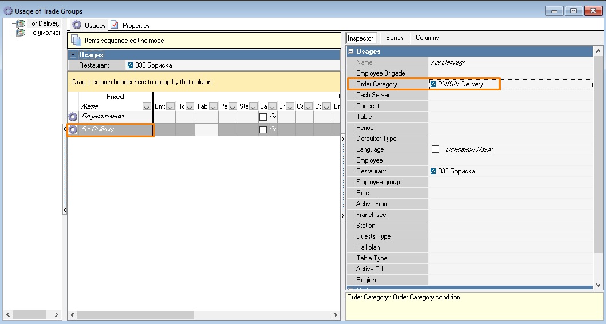Open the Ro column filter dropdown
Screen dimensions: 606x324
pos(190,106)
